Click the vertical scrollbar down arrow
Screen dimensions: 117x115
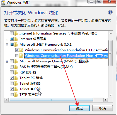coord(111,95)
